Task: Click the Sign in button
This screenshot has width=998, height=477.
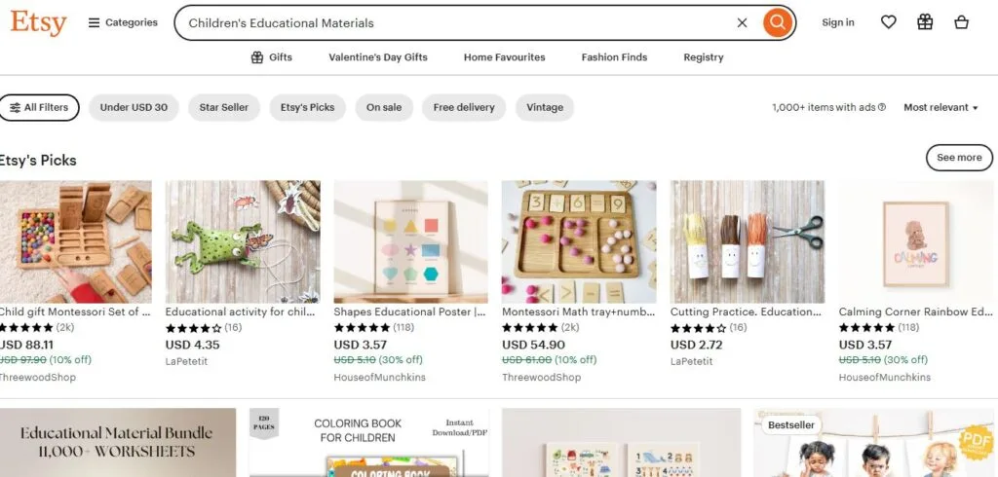Action: coord(837,22)
